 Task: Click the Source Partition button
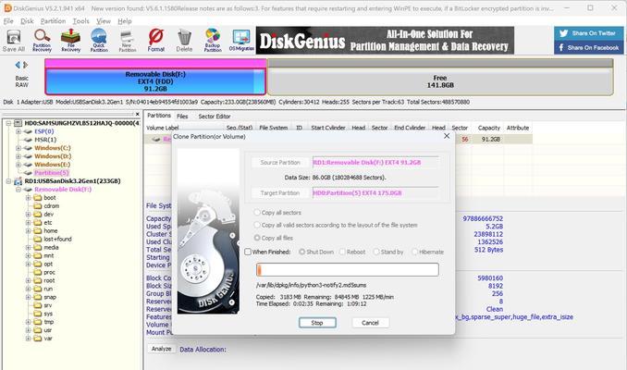click(x=280, y=163)
